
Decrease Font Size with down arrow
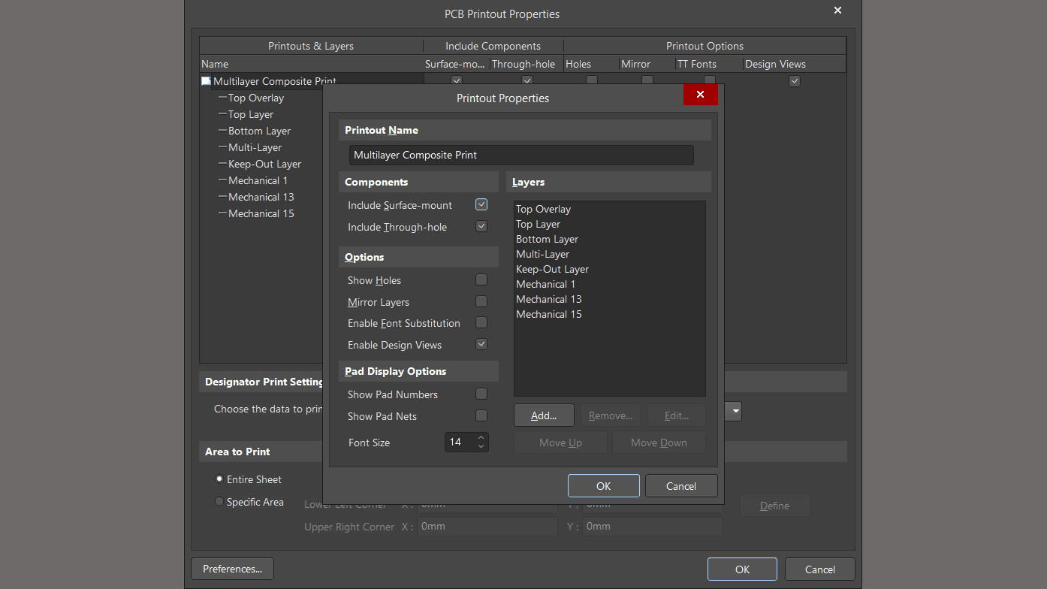point(481,447)
